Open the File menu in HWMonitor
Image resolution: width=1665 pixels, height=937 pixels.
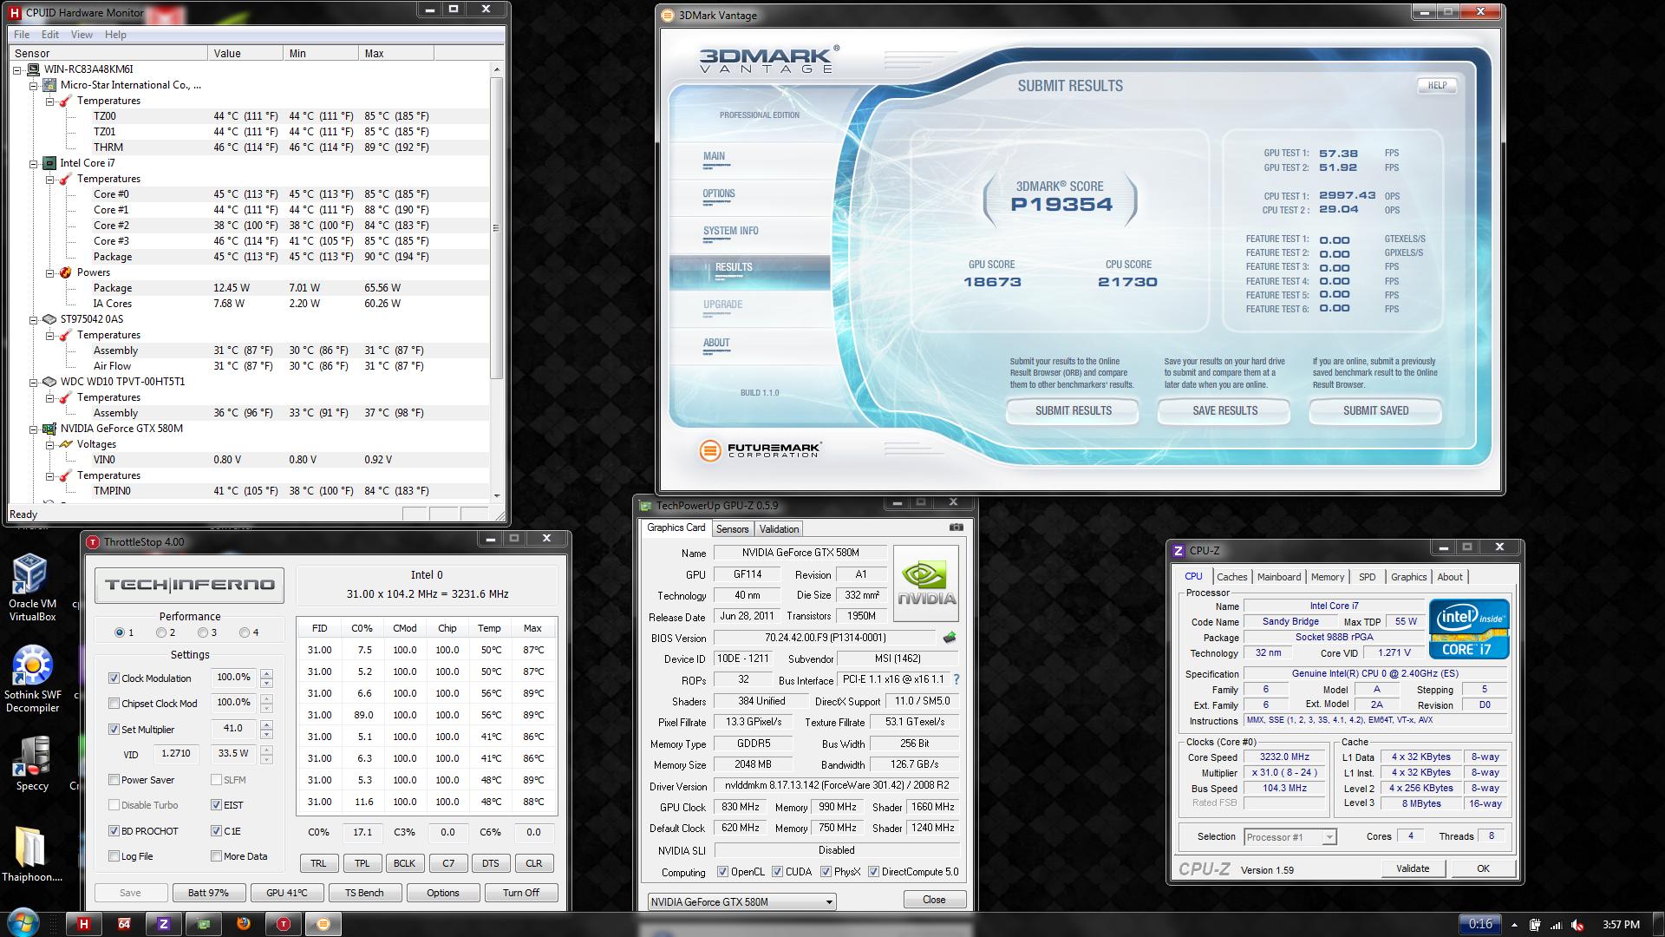[22, 35]
